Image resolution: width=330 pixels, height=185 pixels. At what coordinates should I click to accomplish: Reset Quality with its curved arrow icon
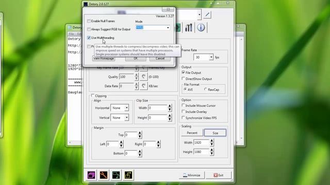click(144, 77)
